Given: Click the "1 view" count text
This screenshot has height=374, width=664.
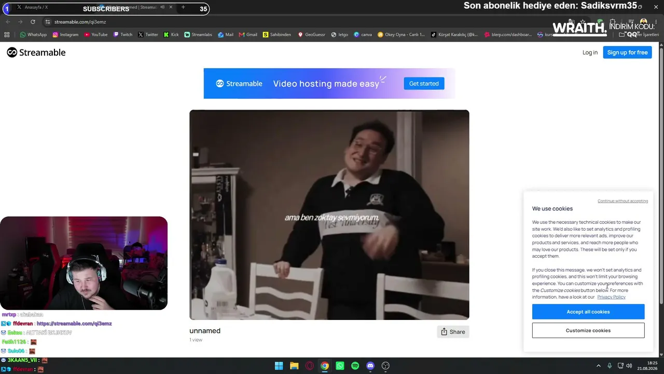Looking at the screenshot, I should (196, 340).
